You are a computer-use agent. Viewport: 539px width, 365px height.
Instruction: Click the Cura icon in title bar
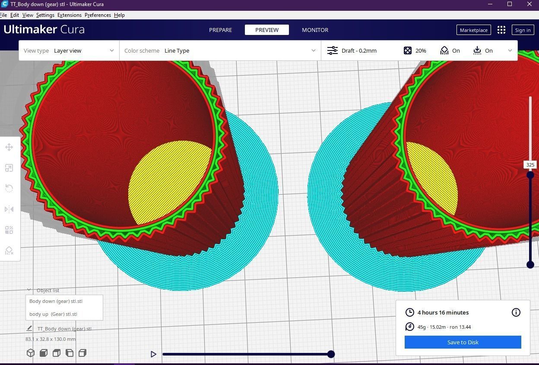(4, 4)
